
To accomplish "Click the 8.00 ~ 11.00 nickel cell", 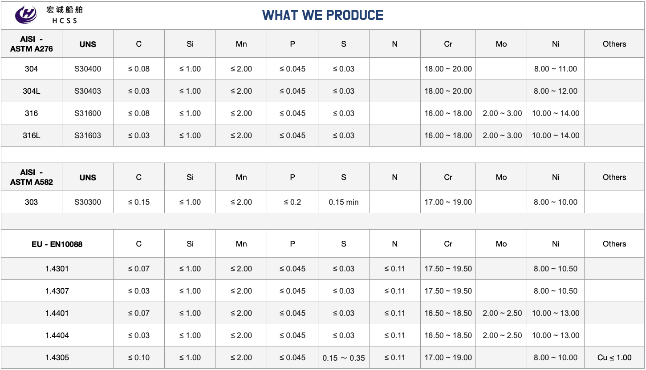I will click(x=556, y=69).
